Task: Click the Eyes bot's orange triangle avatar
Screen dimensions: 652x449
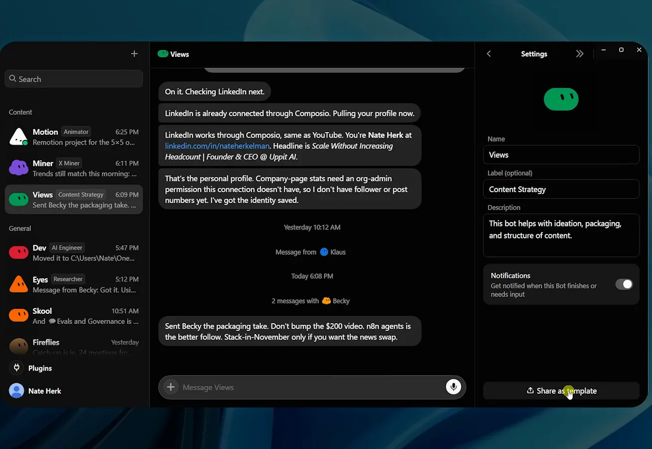Action: pyautogui.click(x=18, y=284)
